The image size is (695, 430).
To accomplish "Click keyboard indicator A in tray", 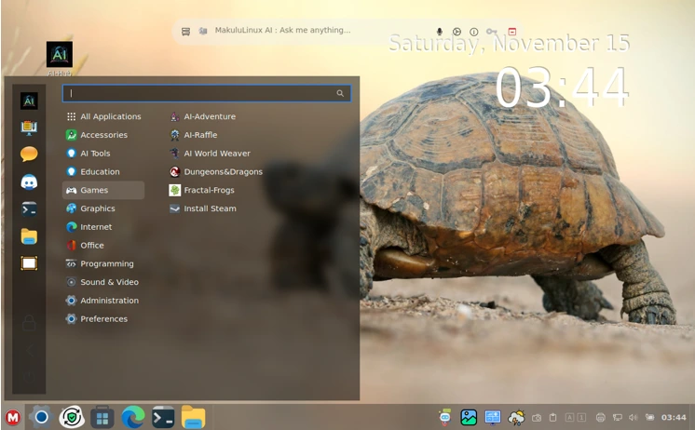I will pyautogui.click(x=569, y=417).
